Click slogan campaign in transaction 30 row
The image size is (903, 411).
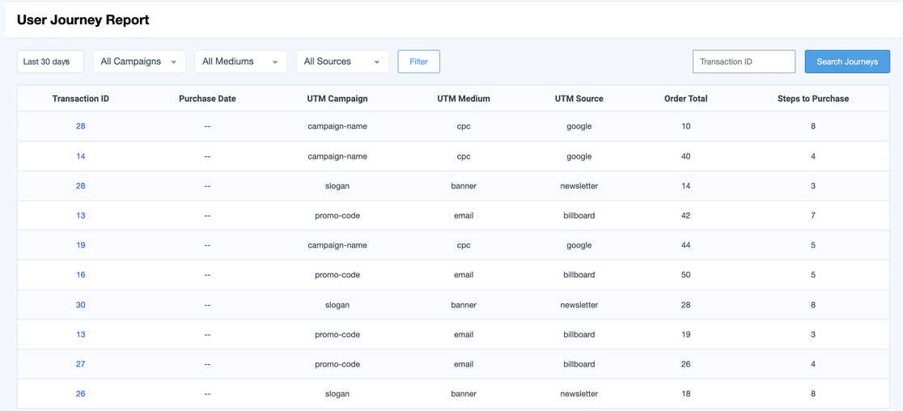(337, 304)
